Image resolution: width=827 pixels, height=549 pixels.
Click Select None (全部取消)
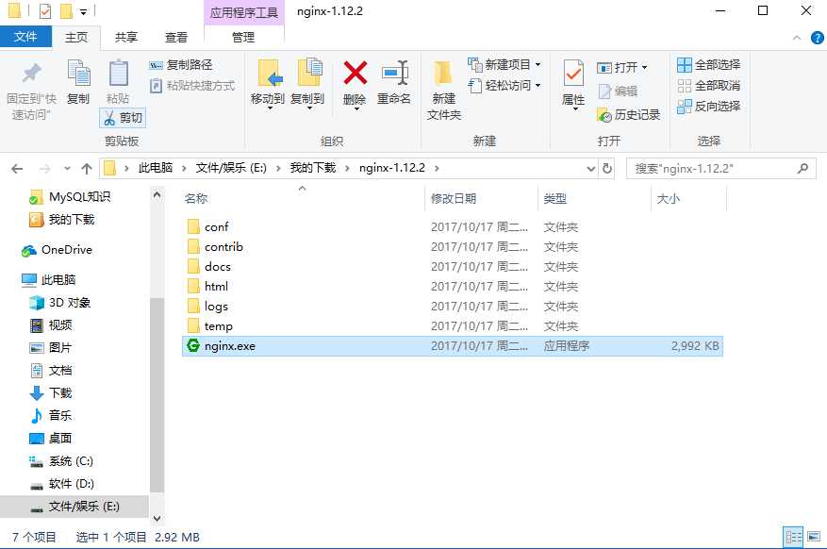709,86
